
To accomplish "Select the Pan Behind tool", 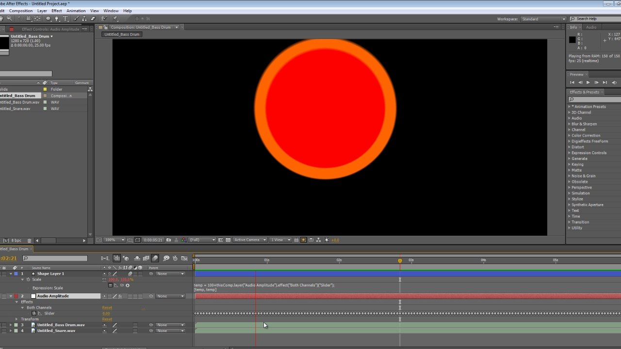I will [x=37, y=18].
